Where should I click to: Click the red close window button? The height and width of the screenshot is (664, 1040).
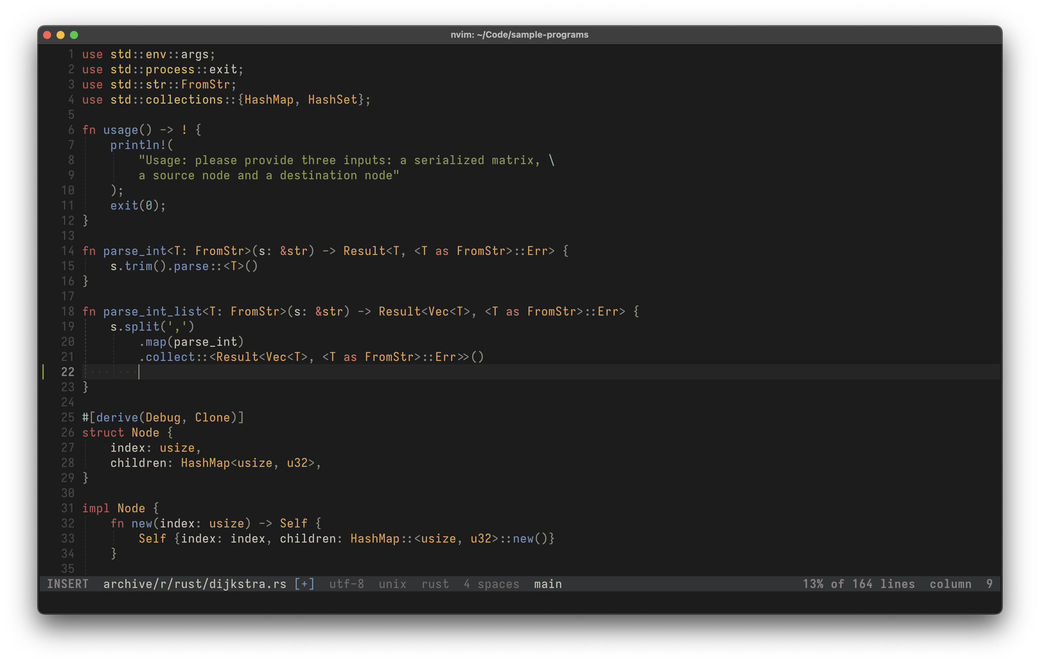[x=47, y=35]
